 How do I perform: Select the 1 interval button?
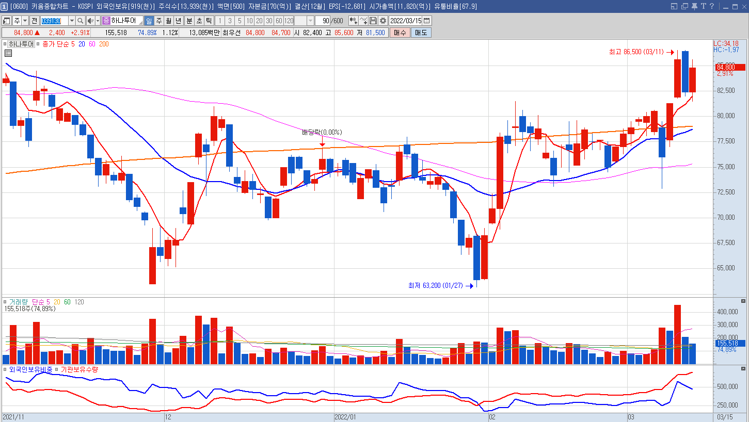pyautogui.click(x=219, y=21)
